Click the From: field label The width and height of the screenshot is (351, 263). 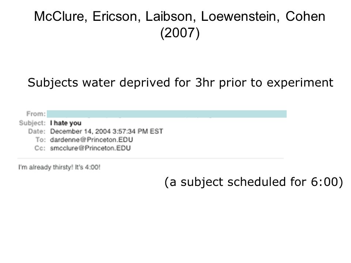36,114
